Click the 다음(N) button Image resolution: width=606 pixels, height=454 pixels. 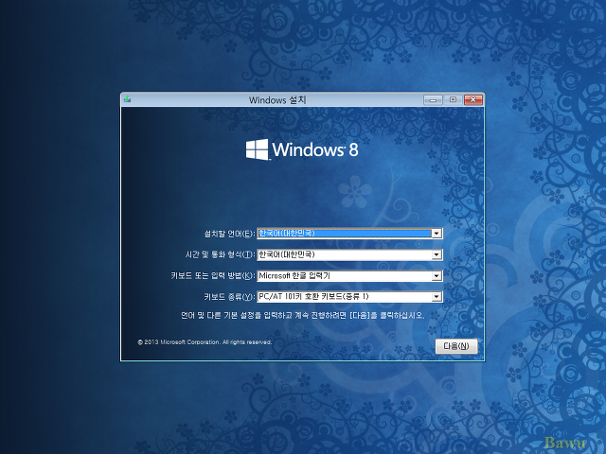point(456,346)
